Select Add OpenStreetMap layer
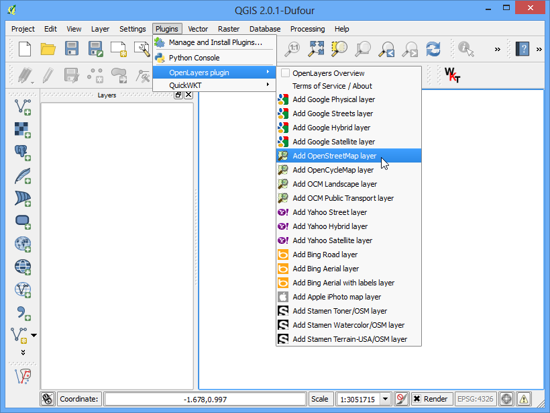This screenshot has width=550, height=413. [349, 156]
